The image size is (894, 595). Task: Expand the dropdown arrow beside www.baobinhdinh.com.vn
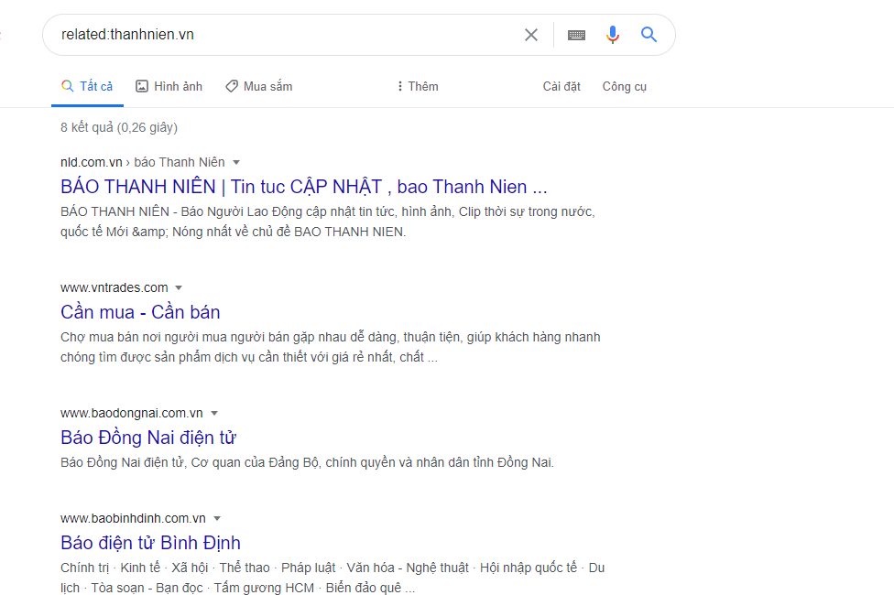point(217,519)
